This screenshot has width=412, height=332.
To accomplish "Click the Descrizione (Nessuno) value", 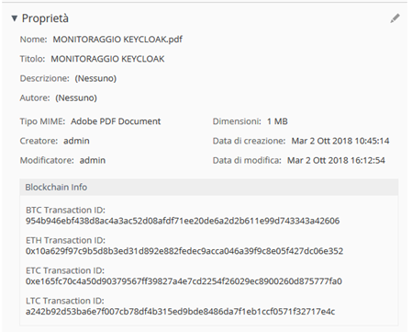I will pyautogui.click(x=95, y=78).
